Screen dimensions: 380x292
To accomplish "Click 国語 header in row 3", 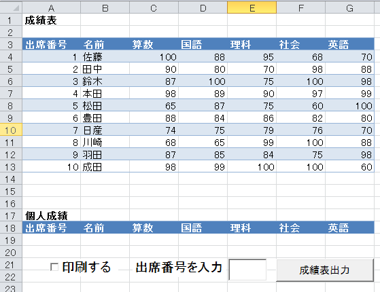I will click(203, 44).
